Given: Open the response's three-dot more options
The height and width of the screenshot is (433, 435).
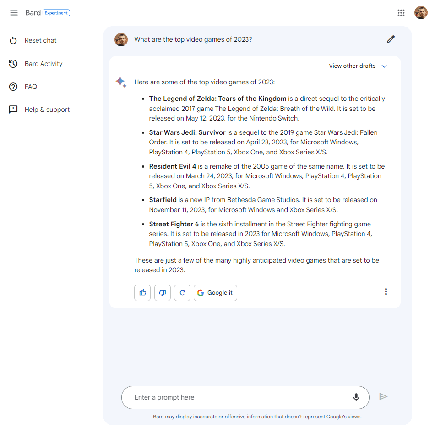Looking at the screenshot, I should click(386, 292).
